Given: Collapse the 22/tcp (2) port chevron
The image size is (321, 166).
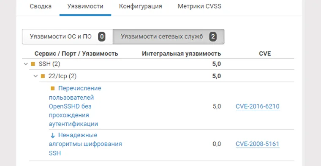Looking at the screenshot, I should 35,76.
